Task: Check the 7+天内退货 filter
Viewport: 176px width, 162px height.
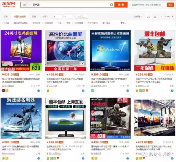Action: point(86,23)
